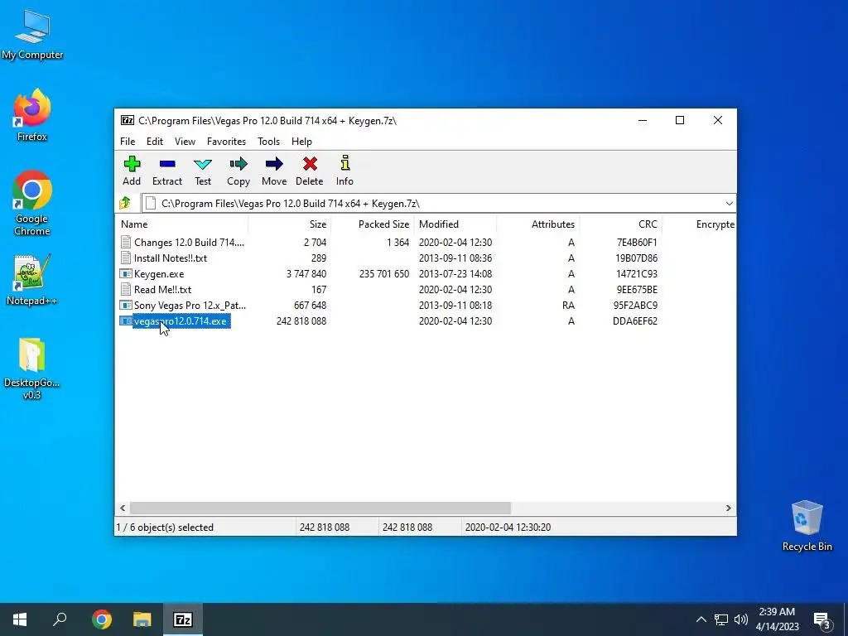
Task: Click 7-Zip taskbar button
Action: tap(183, 619)
